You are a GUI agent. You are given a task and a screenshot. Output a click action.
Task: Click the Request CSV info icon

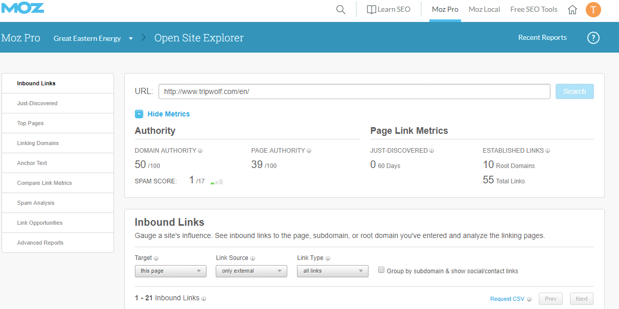pos(530,299)
